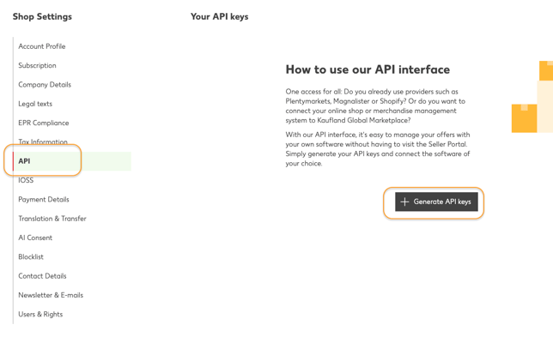Open the EPR Compliance page
This screenshot has width=553, height=361.
(x=44, y=123)
